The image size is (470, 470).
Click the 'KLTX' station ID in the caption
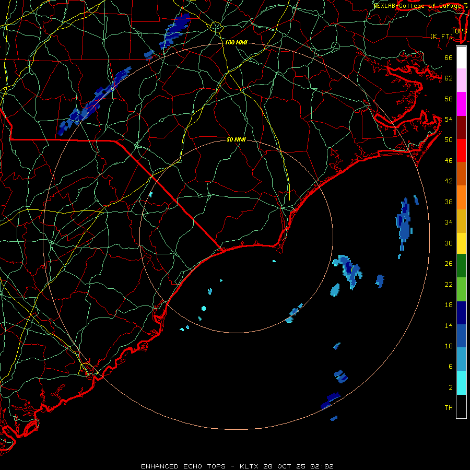pos(250,466)
